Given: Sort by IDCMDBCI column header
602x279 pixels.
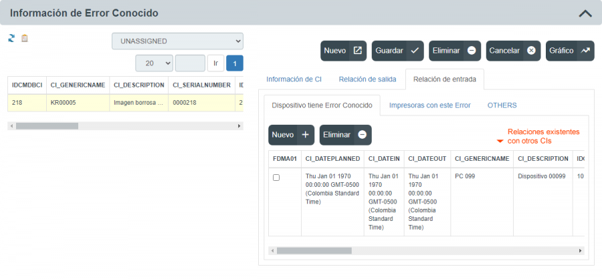Looking at the screenshot, I should click(27, 85).
